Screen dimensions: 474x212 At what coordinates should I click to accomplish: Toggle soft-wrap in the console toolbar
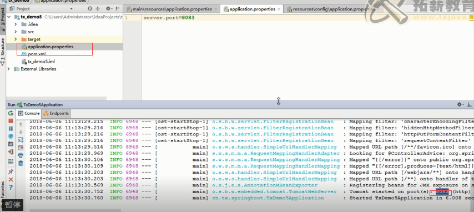click(21, 140)
